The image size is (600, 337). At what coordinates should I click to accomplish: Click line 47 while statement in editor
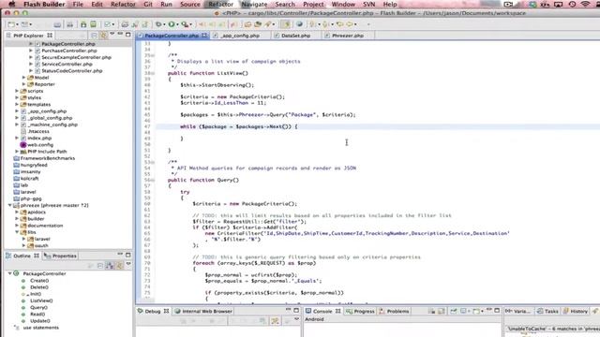[239, 126]
